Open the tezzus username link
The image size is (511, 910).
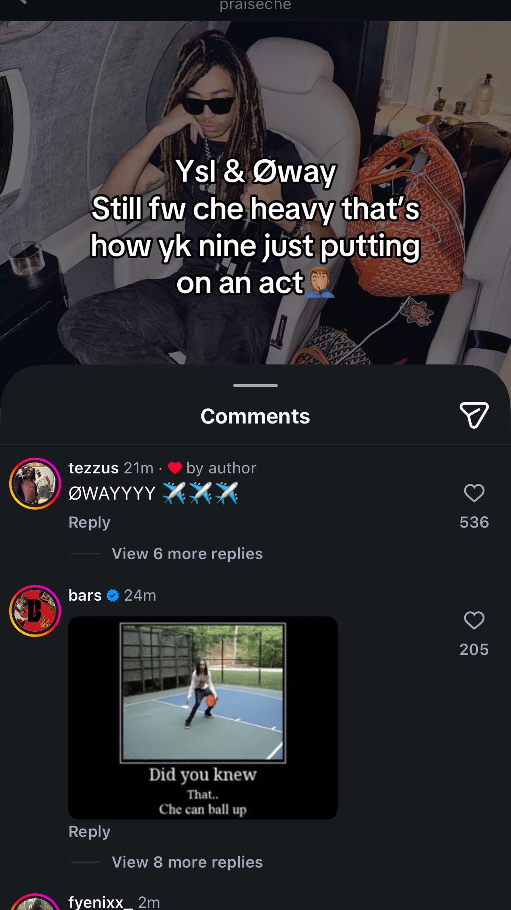(x=93, y=468)
